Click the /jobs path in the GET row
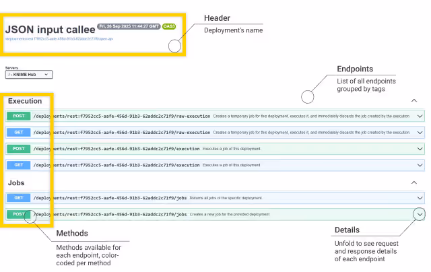Screen dimensions: 431x272 tap(110, 198)
